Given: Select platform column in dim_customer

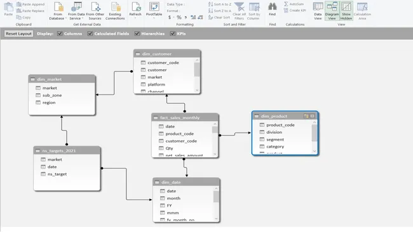Looking at the screenshot, I should 156,84.
